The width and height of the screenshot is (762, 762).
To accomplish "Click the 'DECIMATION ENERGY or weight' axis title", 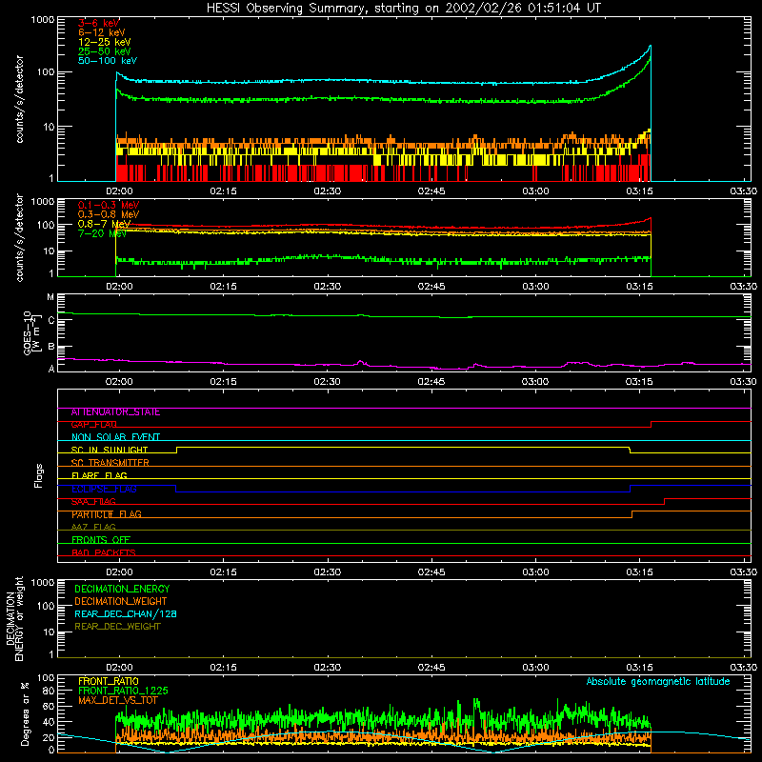I will pos(14,618).
